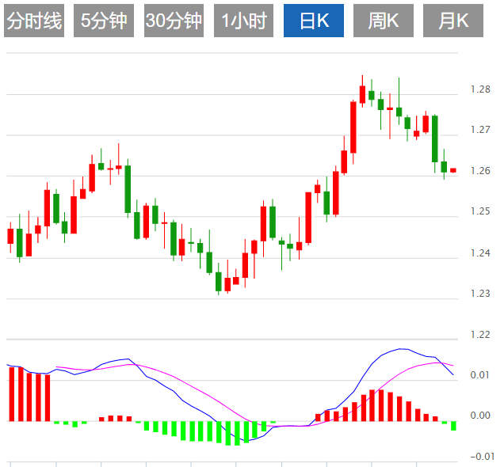
Task: Select the 5分钟 interval tab
Action: (104, 21)
